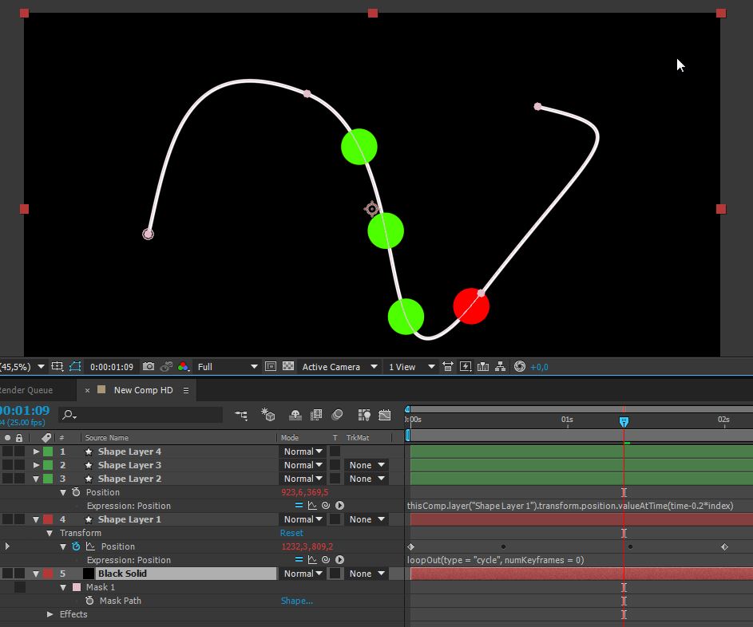This screenshot has width=753, height=627.
Task: Show Shape Layer 2 expression post-graph icon
Action: pyautogui.click(x=312, y=505)
